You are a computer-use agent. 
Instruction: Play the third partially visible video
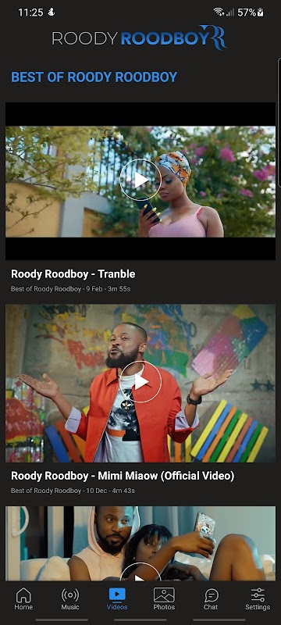click(140, 573)
